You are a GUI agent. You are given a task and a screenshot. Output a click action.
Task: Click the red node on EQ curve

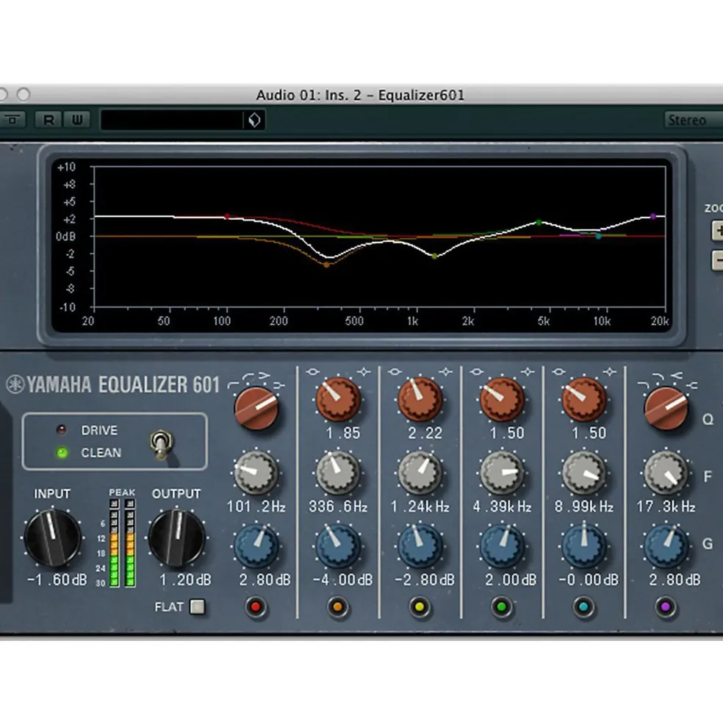pyautogui.click(x=227, y=216)
